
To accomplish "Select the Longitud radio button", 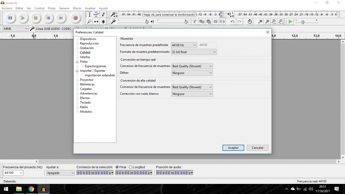I will tap(131, 167).
